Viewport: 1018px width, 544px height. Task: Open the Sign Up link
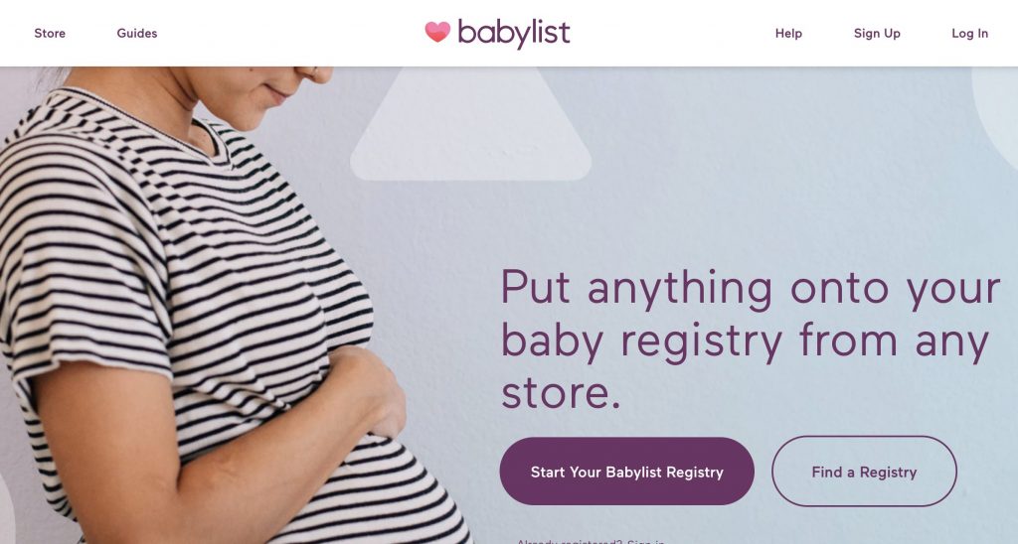point(877,33)
